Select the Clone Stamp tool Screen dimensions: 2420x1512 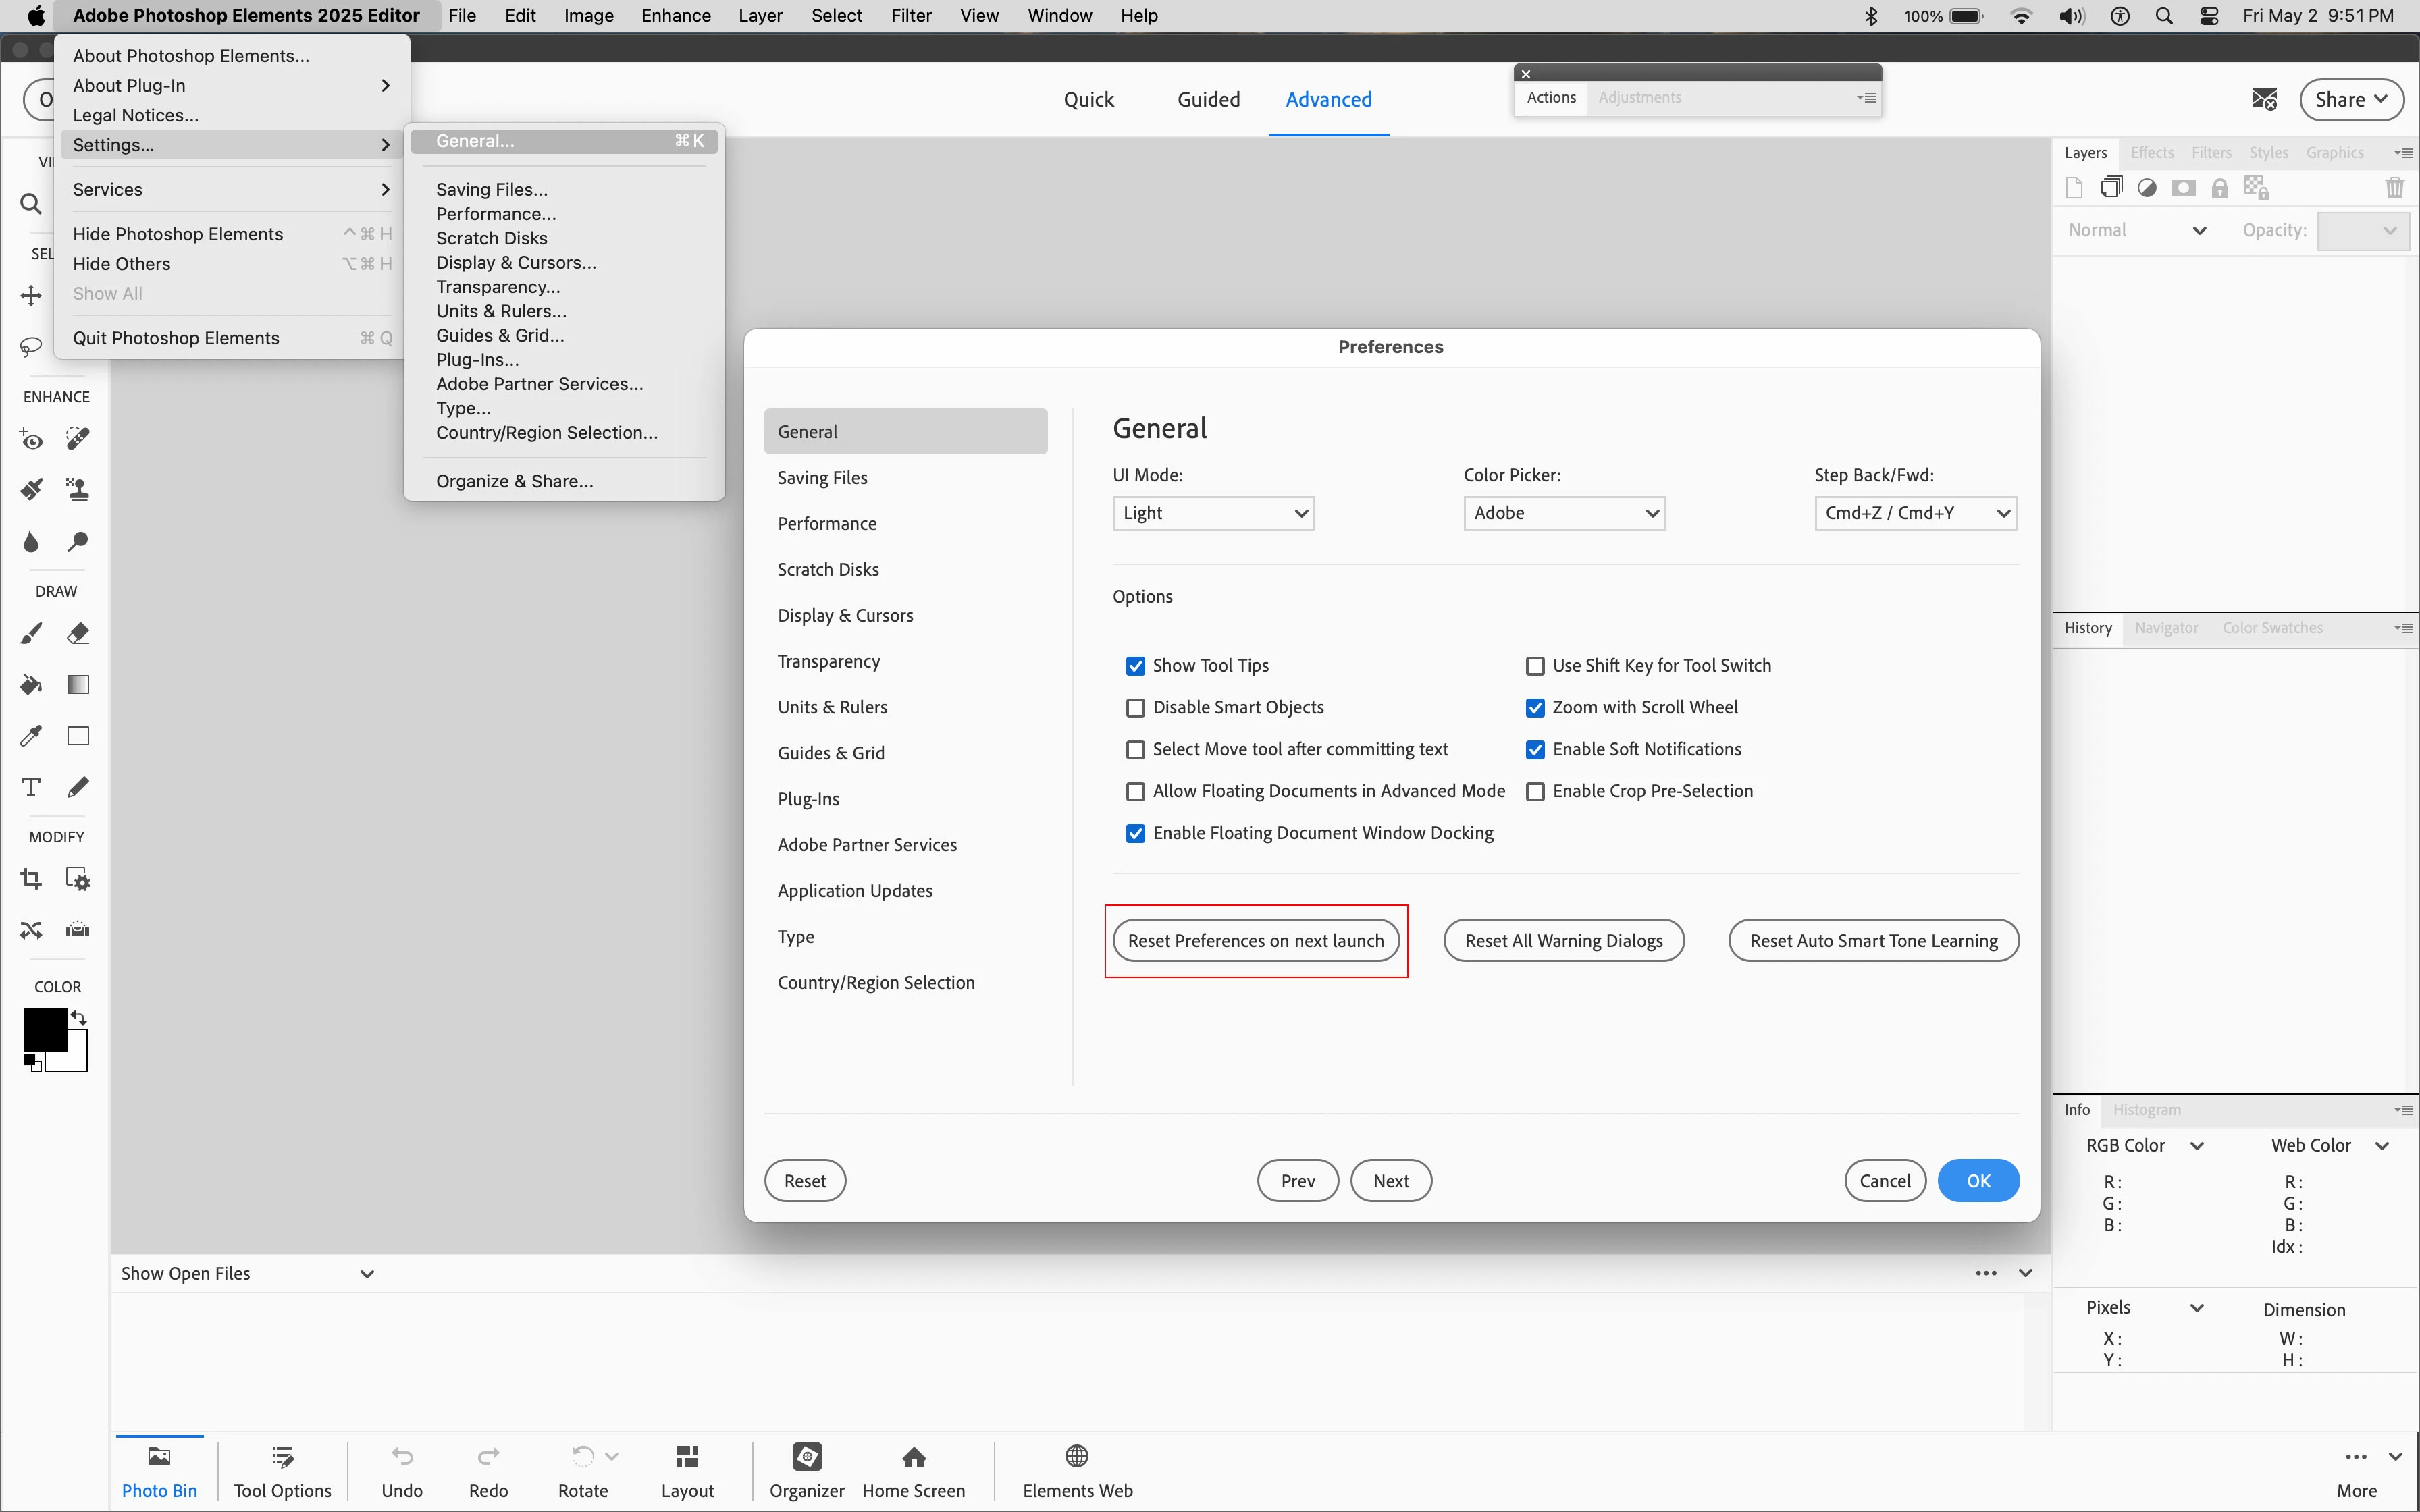pyautogui.click(x=78, y=489)
